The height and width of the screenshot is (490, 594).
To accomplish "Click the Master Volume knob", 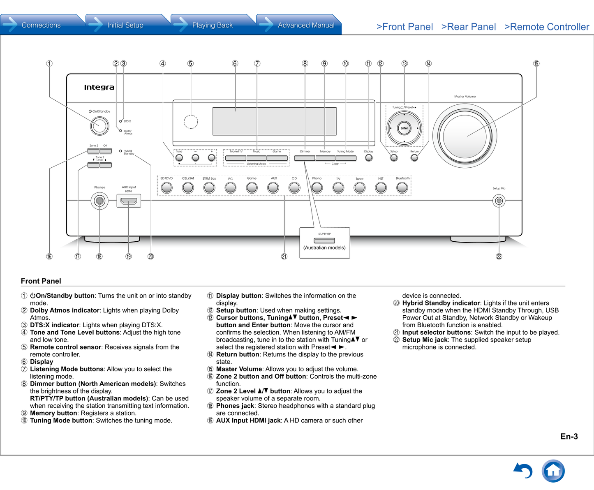I will (x=465, y=136).
